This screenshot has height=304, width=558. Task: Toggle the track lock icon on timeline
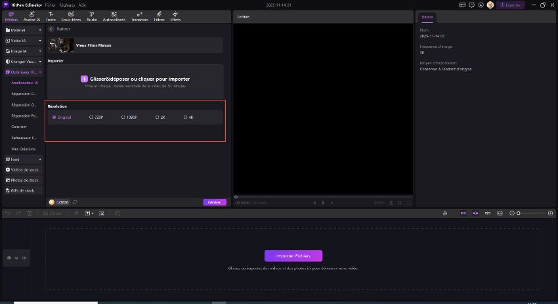[x=9, y=258]
